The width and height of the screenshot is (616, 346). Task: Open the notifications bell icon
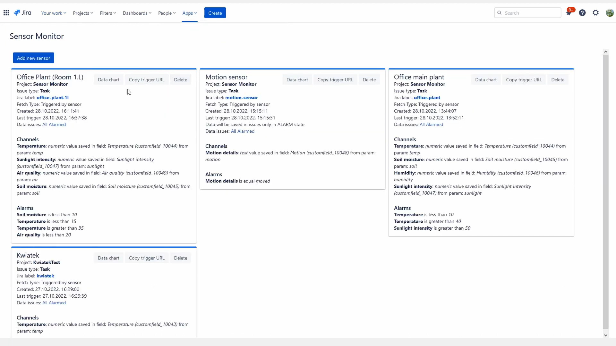click(x=569, y=13)
